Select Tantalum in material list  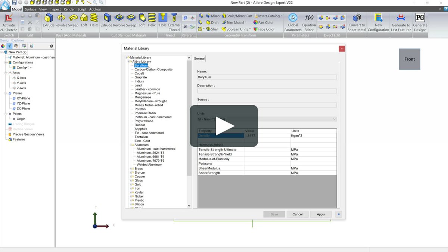[141, 137]
